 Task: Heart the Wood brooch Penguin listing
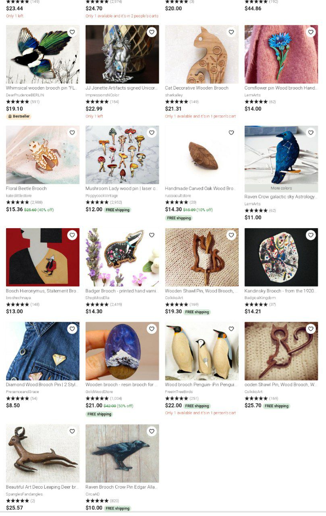231,329
